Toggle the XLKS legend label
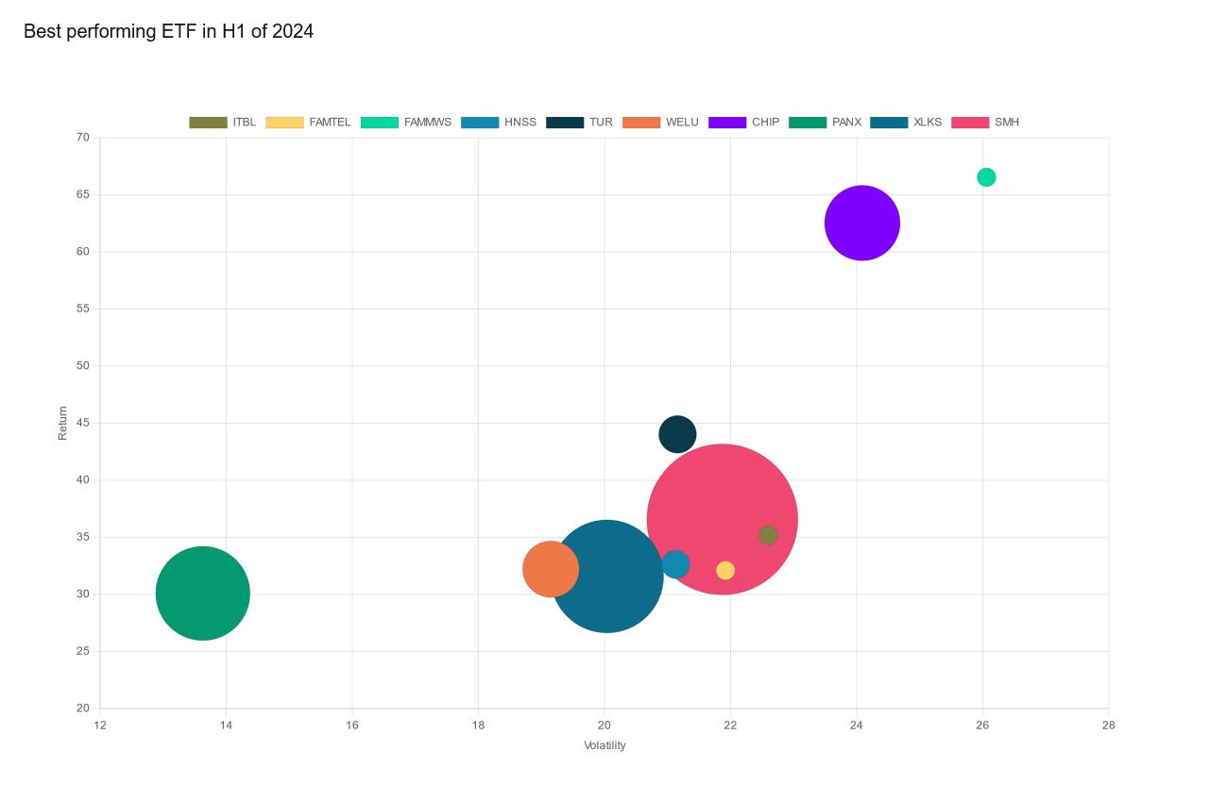 (928, 123)
